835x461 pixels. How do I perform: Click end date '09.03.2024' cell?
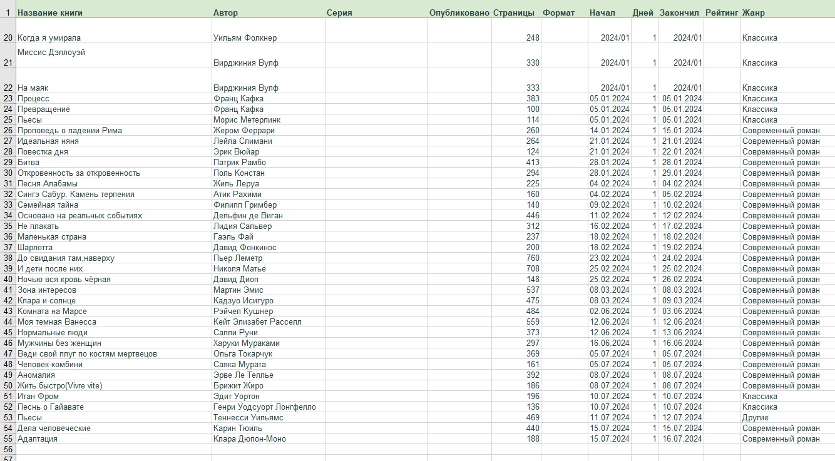click(x=680, y=300)
